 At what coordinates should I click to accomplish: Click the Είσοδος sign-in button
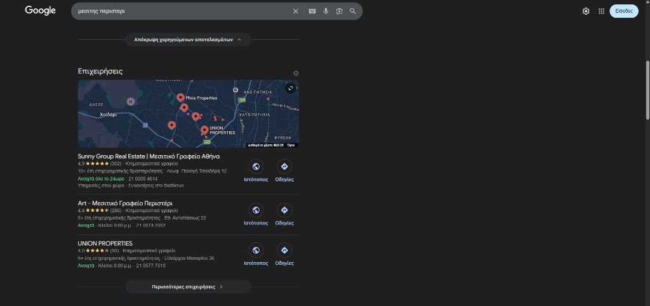pyautogui.click(x=624, y=11)
